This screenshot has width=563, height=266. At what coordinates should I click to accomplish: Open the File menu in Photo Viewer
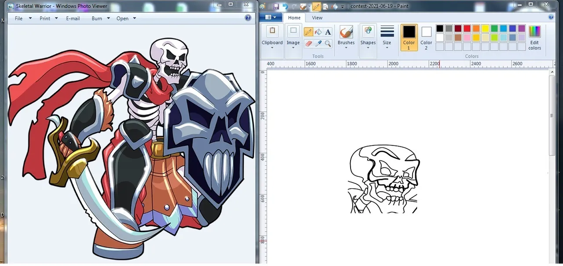click(x=18, y=18)
